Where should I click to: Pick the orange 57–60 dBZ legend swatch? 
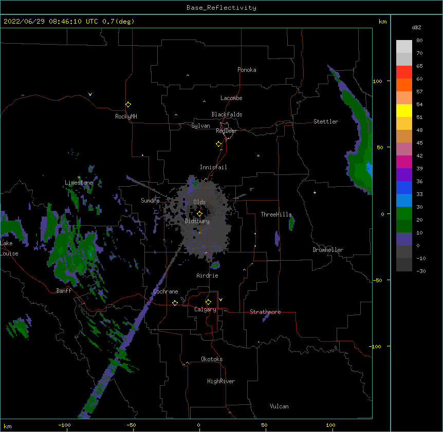(x=404, y=85)
